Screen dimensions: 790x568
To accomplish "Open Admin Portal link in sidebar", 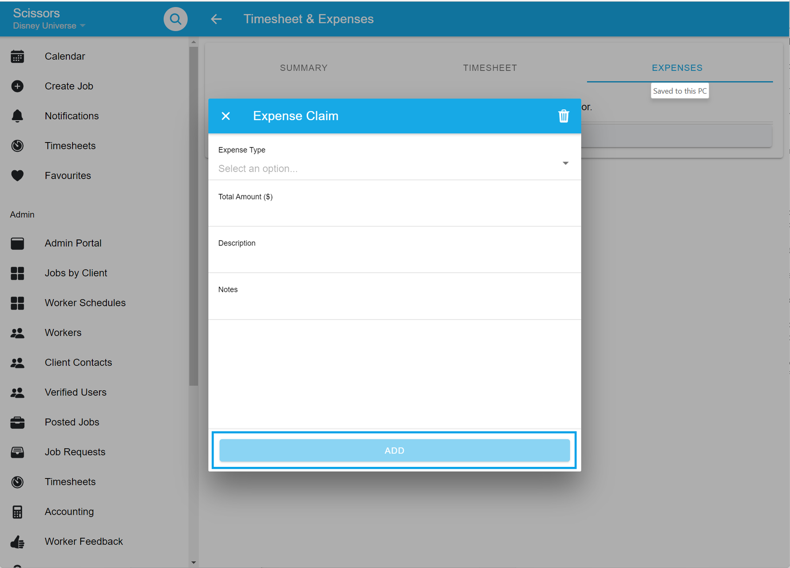I will [x=73, y=243].
